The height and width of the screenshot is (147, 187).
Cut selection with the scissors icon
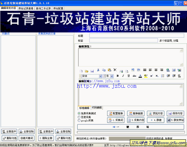(98, 70)
